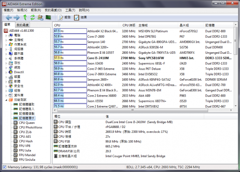Toggle the Memory Latency status bar checkbox
The height and width of the screenshot is (172, 240).
[4, 167]
